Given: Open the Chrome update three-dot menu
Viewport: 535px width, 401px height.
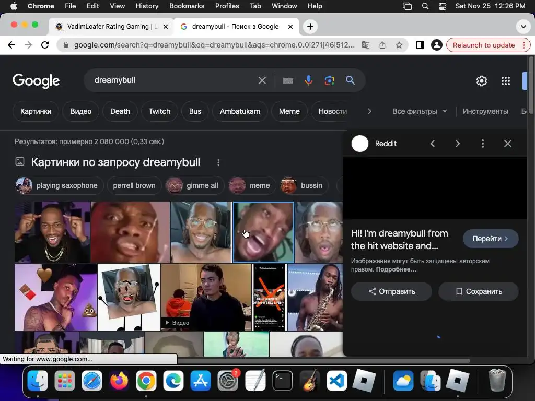Looking at the screenshot, I should (524, 45).
